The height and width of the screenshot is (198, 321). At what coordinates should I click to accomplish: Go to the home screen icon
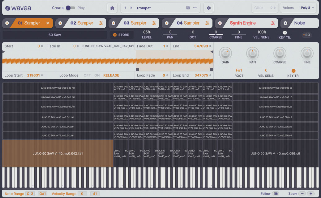(112, 8)
